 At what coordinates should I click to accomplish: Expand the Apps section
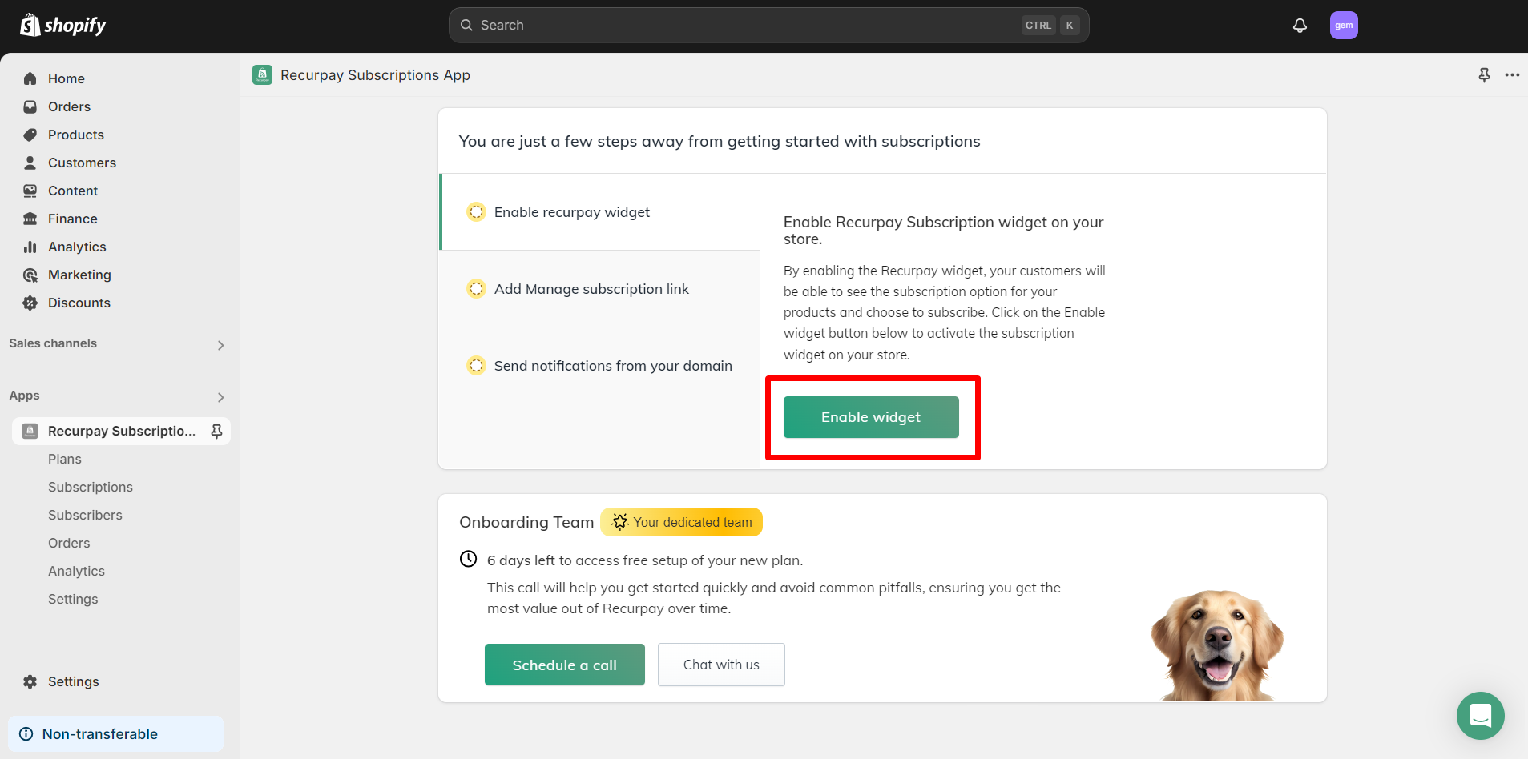[220, 396]
